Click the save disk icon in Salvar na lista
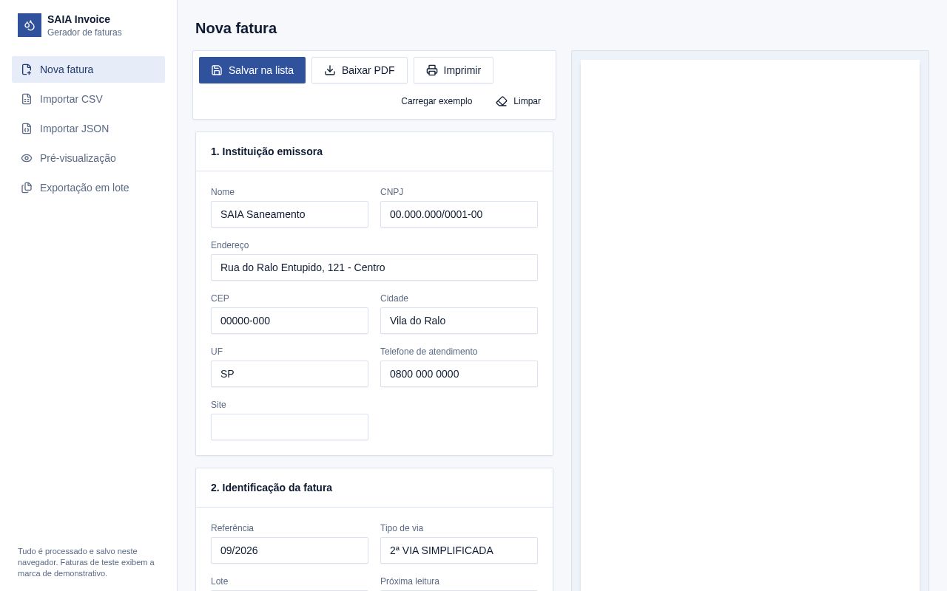The width and height of the screenshot is (947, 591). pos(217,70)
